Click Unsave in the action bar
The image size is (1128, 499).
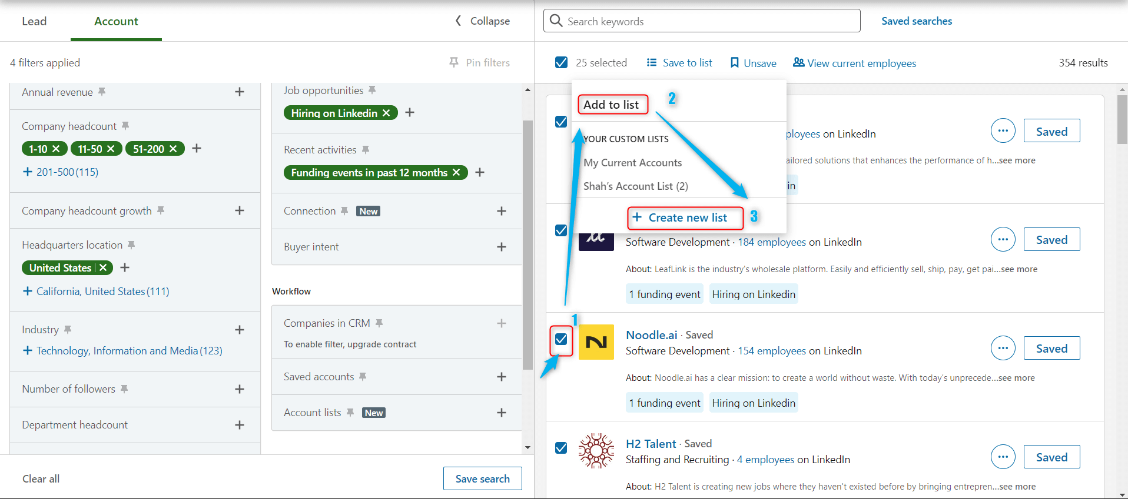(753, 63)
